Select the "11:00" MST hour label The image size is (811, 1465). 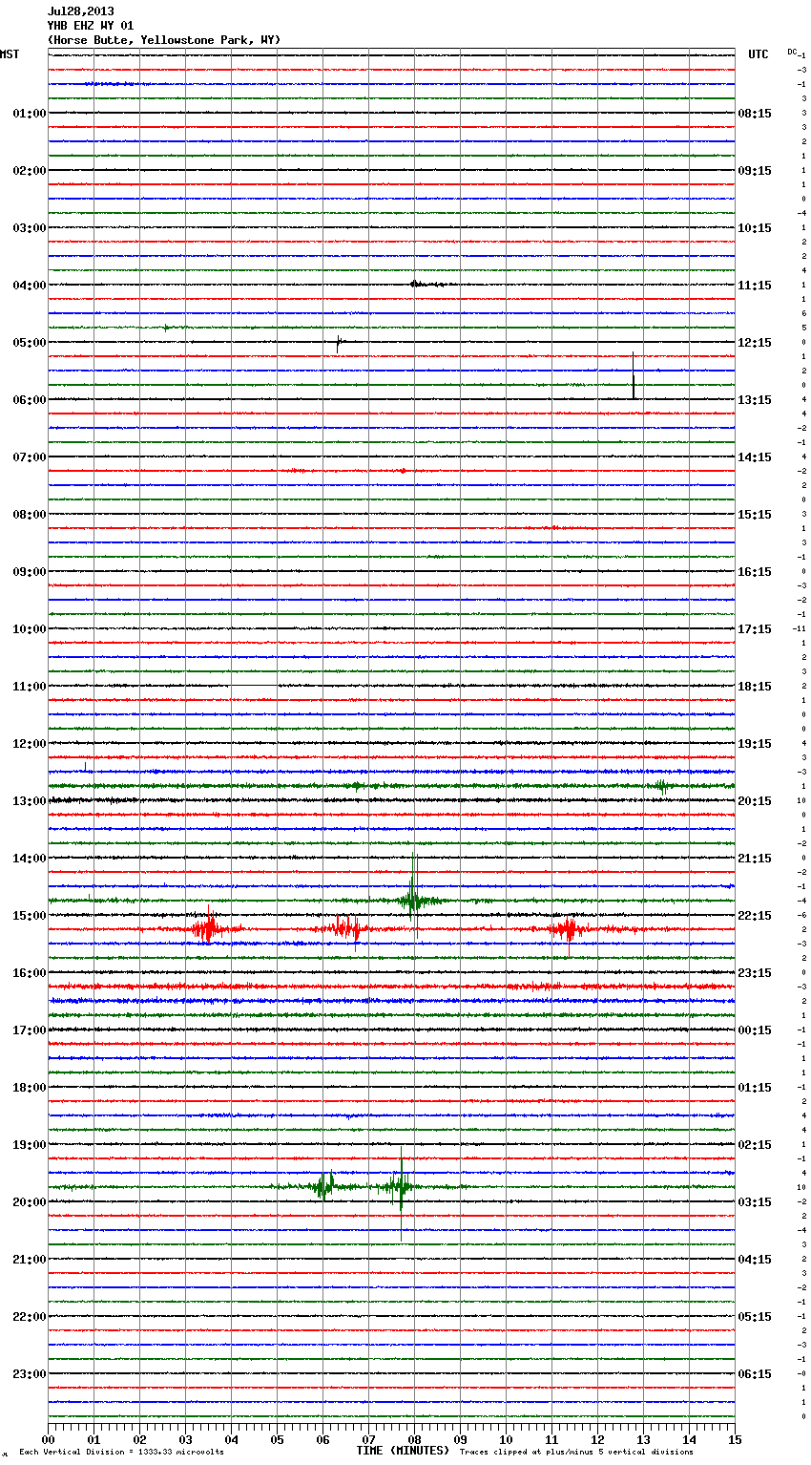[x=30, y=687]
